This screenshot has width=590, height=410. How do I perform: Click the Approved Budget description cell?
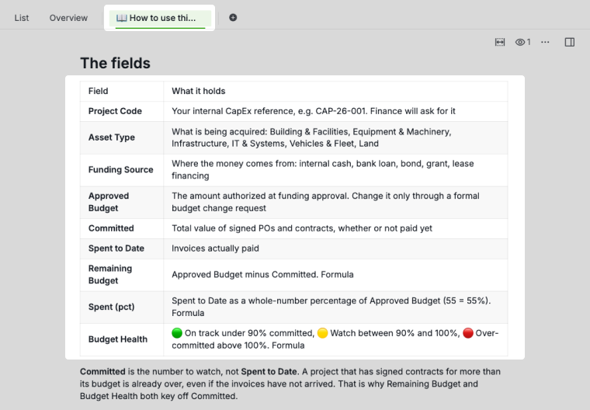click(x=335, y=202)
